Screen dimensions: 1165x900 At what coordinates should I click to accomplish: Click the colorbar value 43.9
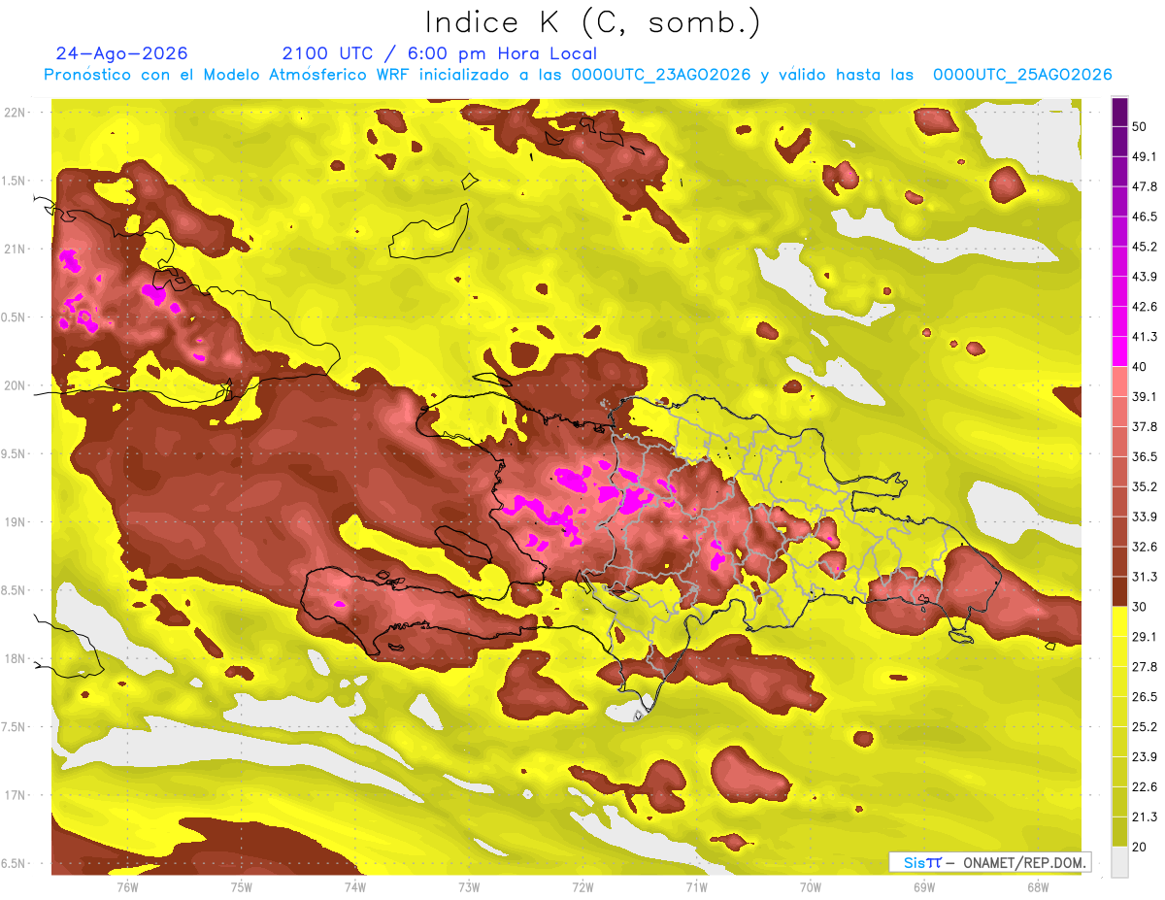click(1145, 277)
